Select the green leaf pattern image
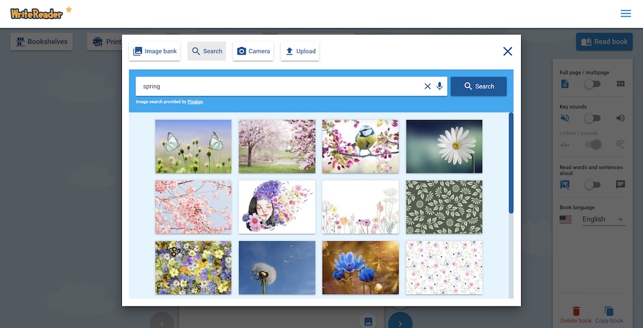Screen dimensions: 643x328 pos(444,207)
